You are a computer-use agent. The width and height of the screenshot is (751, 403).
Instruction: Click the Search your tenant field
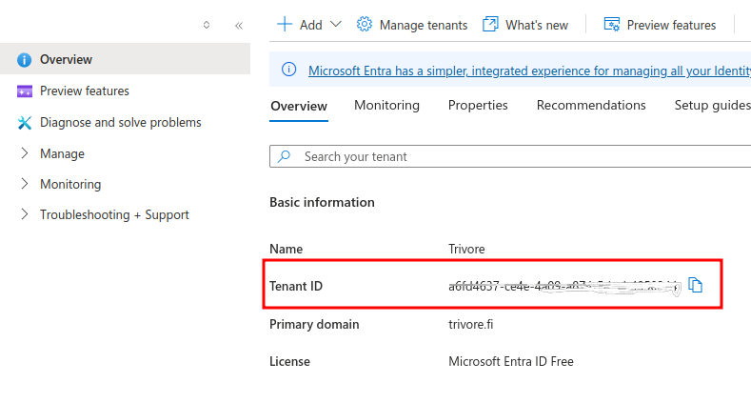coord(514,156)
